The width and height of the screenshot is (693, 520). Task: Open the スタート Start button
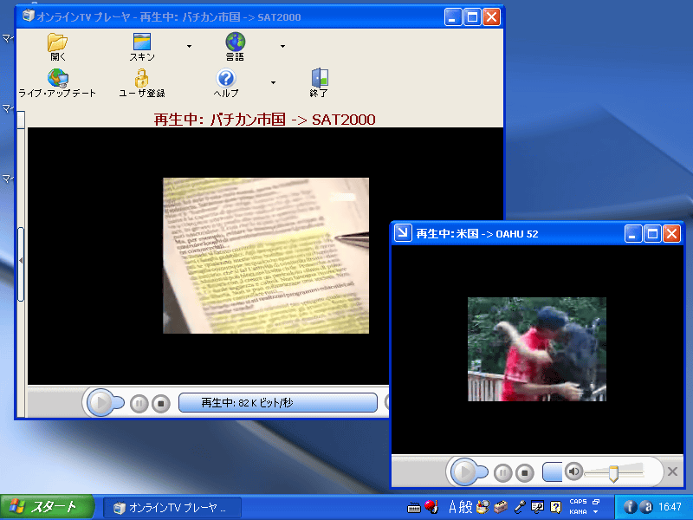point(48,507)
